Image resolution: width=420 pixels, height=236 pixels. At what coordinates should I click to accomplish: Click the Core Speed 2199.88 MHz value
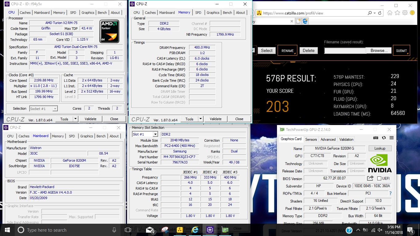pyautogui.click(x=44, y=81)
